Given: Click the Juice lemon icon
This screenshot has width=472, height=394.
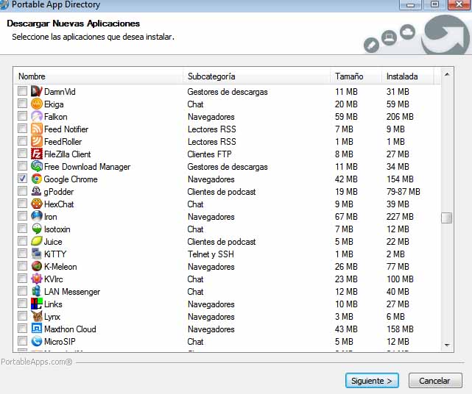Looking at the screenshot, I should (36, 241).
